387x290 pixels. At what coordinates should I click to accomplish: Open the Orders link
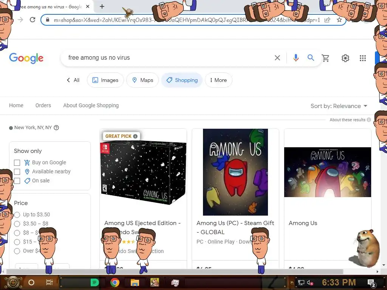click(x=43, y=106)
